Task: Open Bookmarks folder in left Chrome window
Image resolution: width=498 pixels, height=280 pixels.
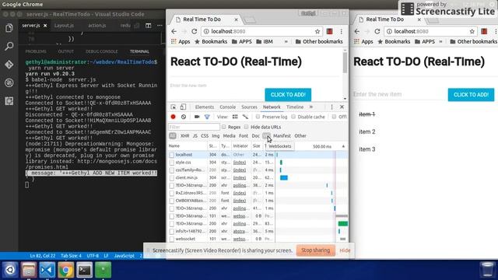Action: coord(211,41)
